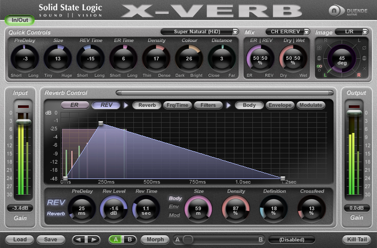The height and width of the screenshot is (248, 377).
Task: Click the previous preset arrow
Action: pos(79,239)
